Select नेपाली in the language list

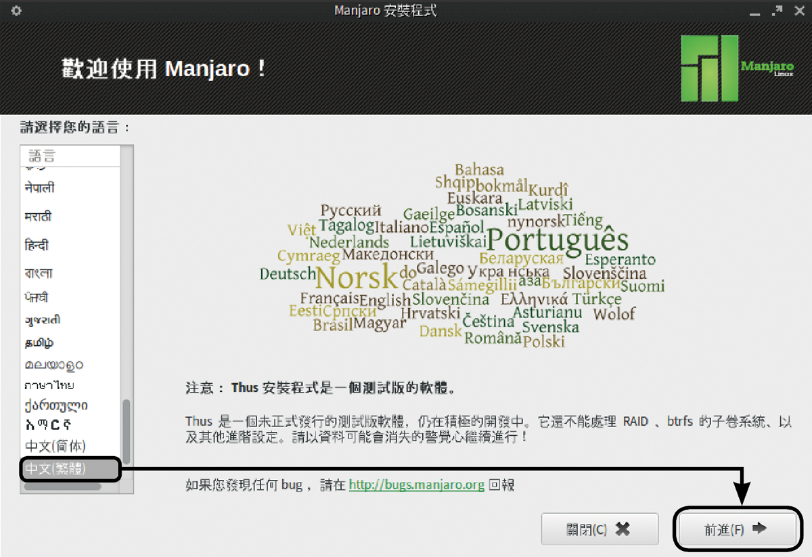tap(70, 188)
